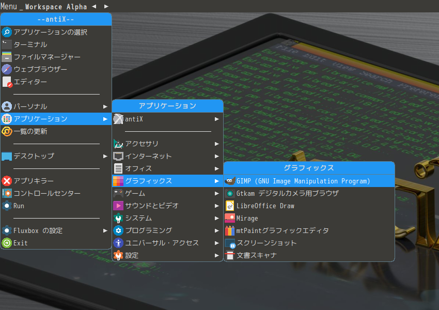Click the accessibility icon beside ユニバーサル・アクセス
This screenshot has height=310, width=439.
click(x=118, y=243)
